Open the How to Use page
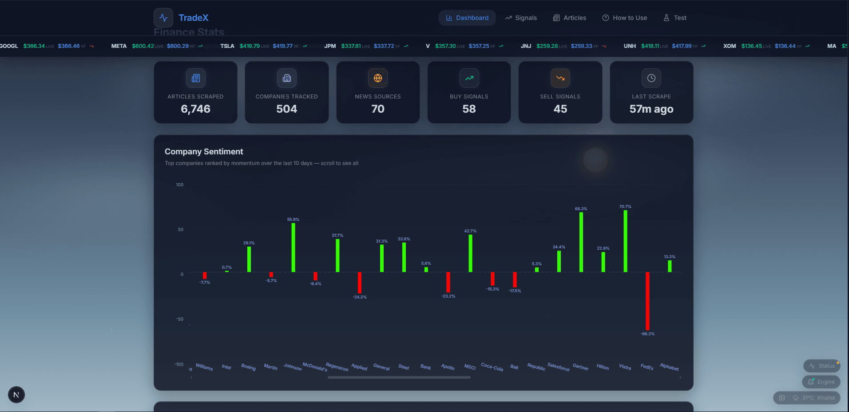The height and width of the screenshot is (412, 849). (x=624, y=18)
